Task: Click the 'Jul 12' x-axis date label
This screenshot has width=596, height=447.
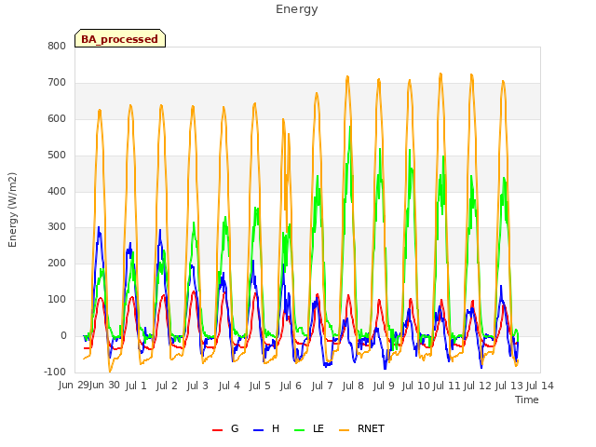Action: [478, 386]
